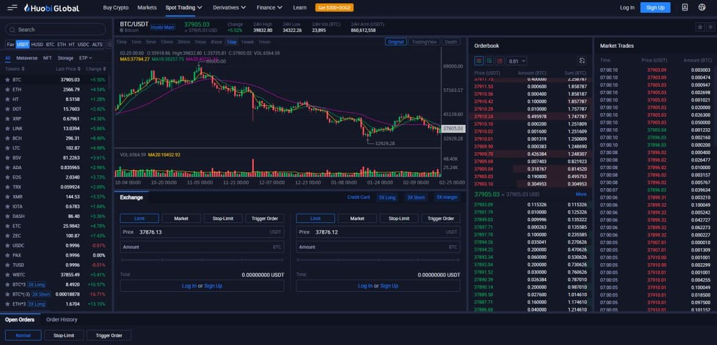Click the settings icon next to the favorite star

pos(709,27)
